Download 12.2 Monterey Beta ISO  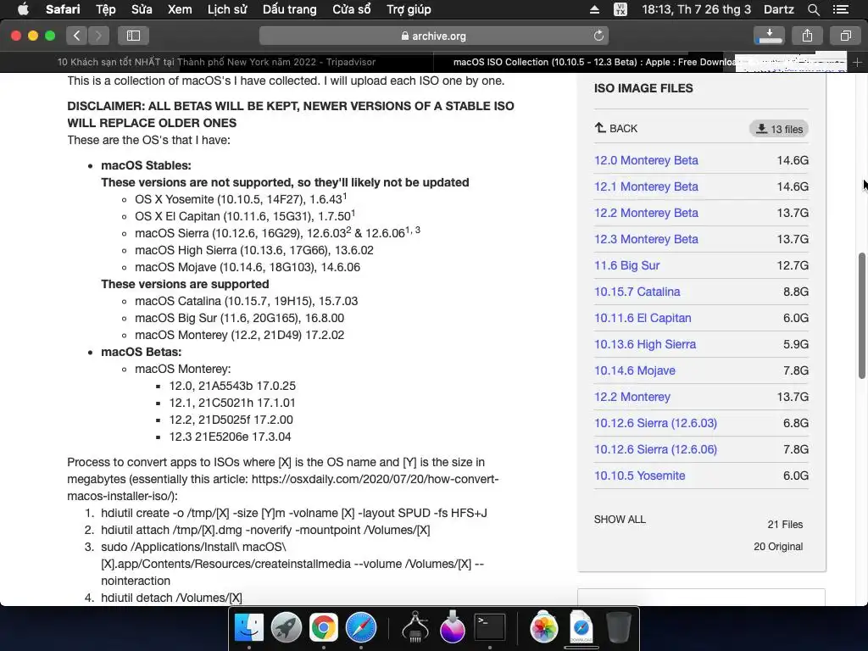646,213
